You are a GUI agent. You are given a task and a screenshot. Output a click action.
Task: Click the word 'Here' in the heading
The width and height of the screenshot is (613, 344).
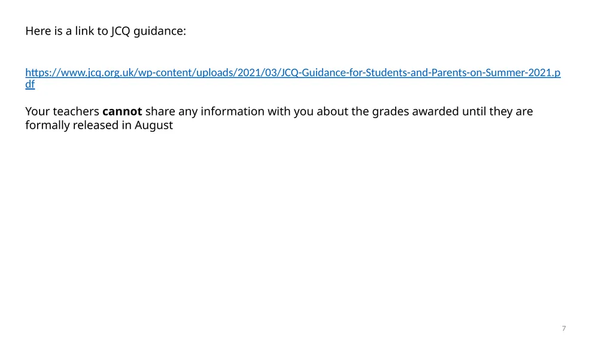tap(38, 31)
